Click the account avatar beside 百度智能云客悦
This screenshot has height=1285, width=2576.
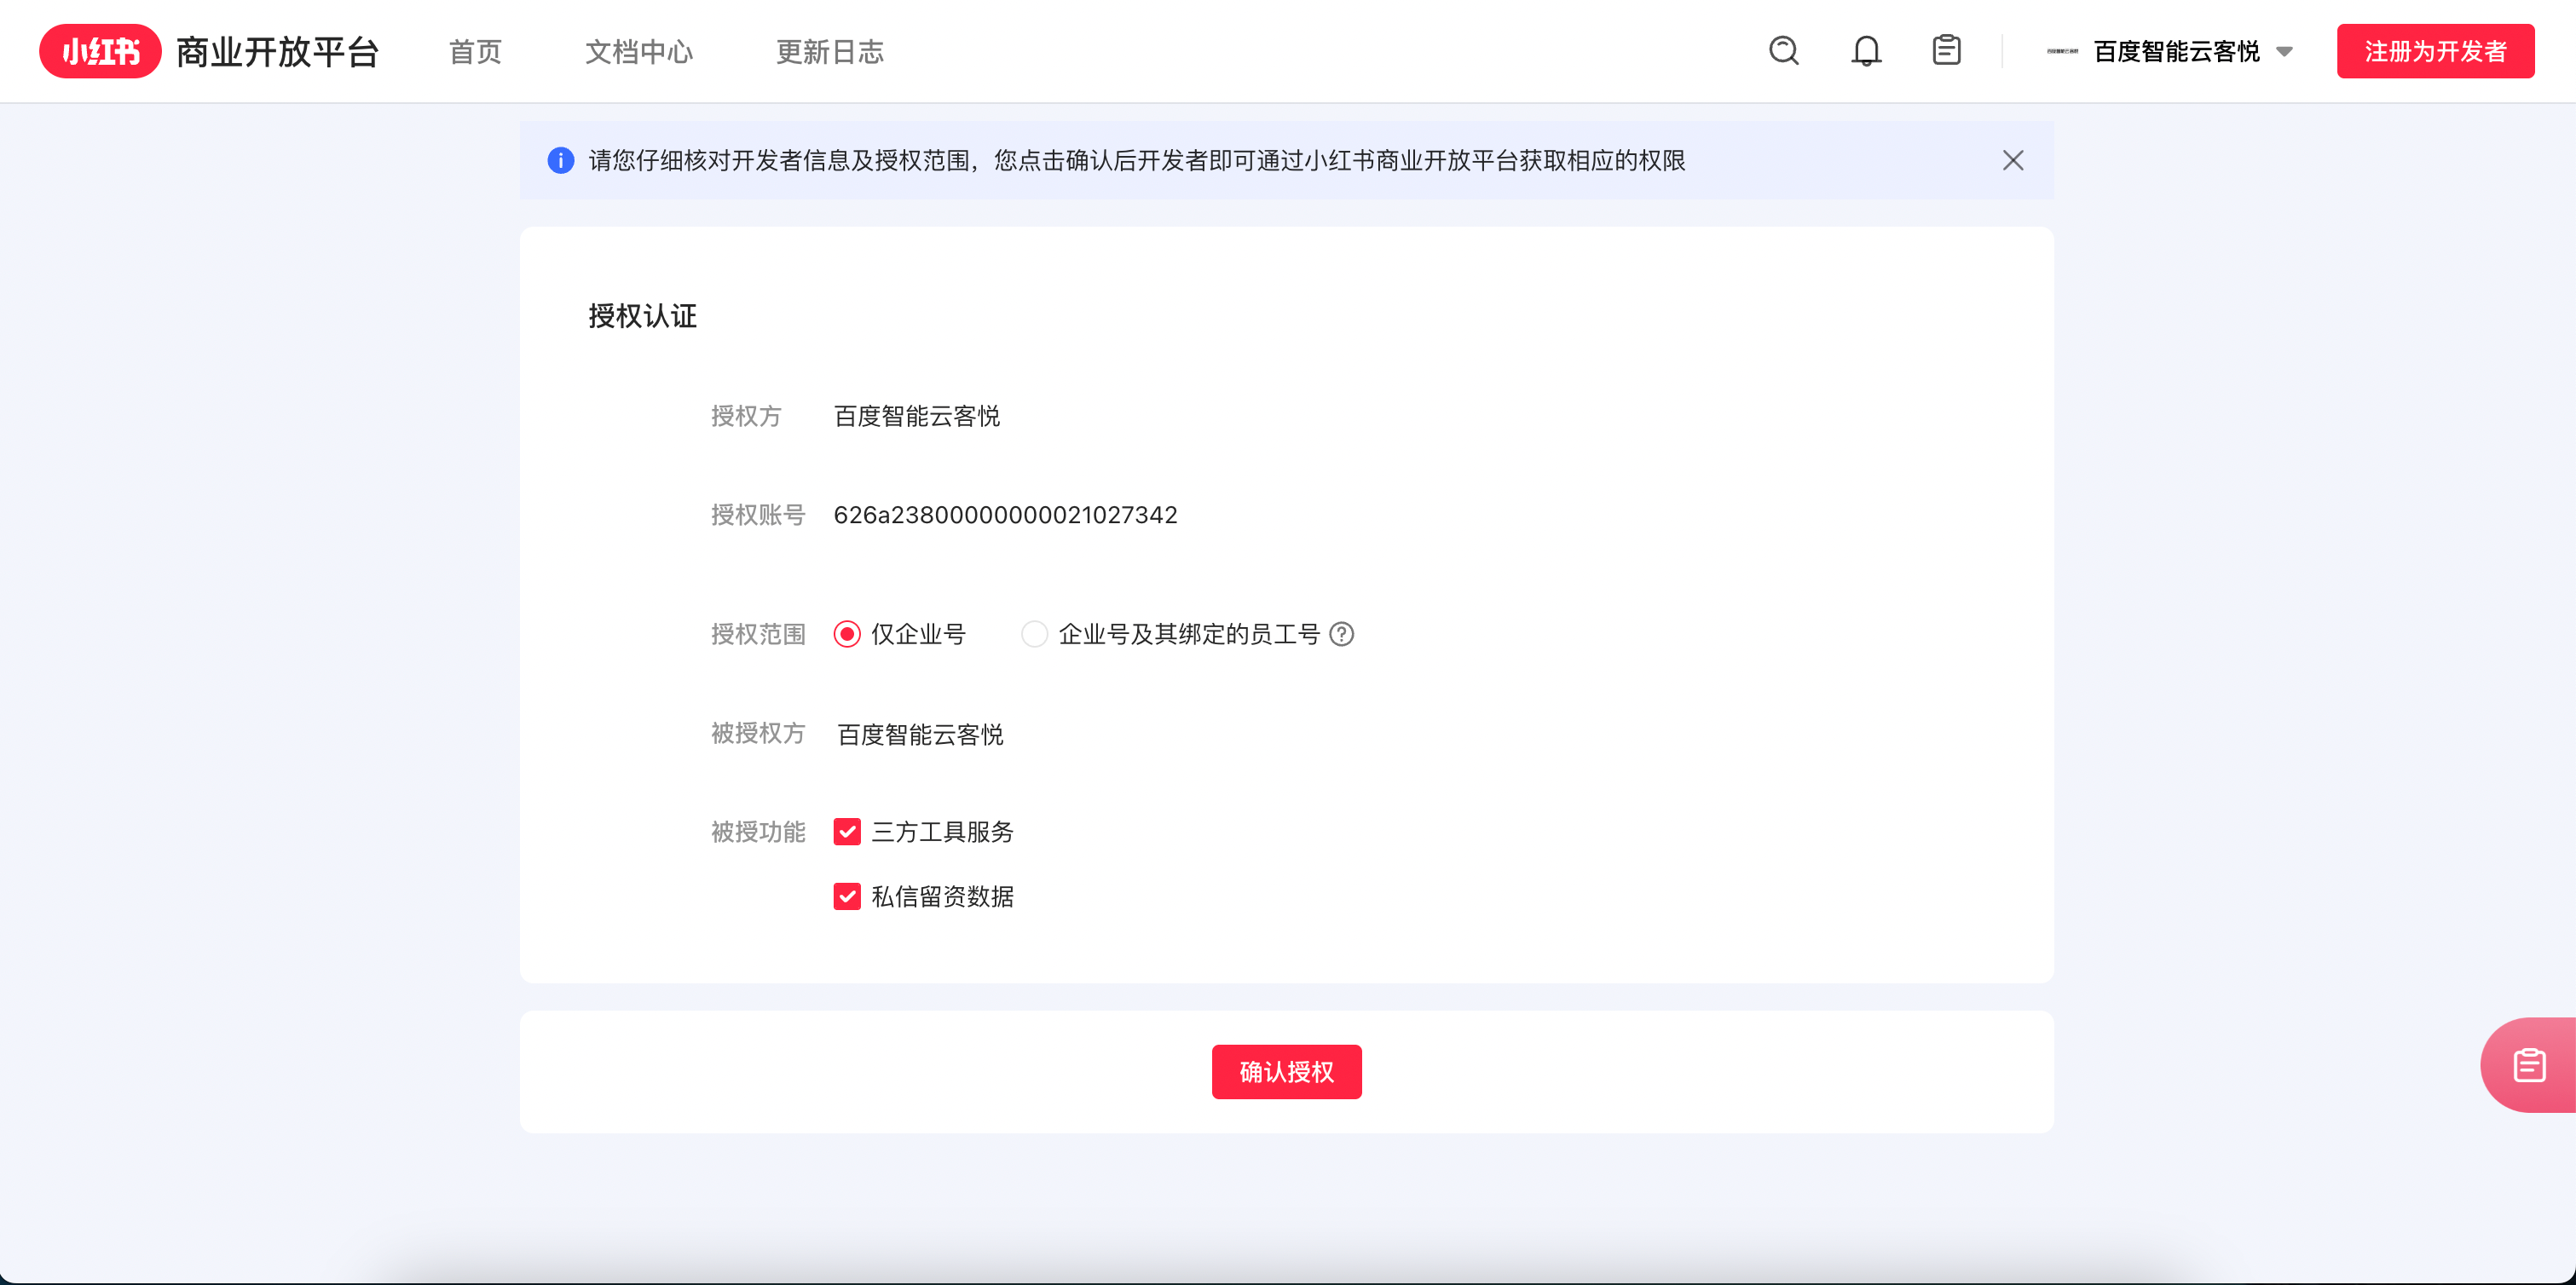[x=2064, y=51]
